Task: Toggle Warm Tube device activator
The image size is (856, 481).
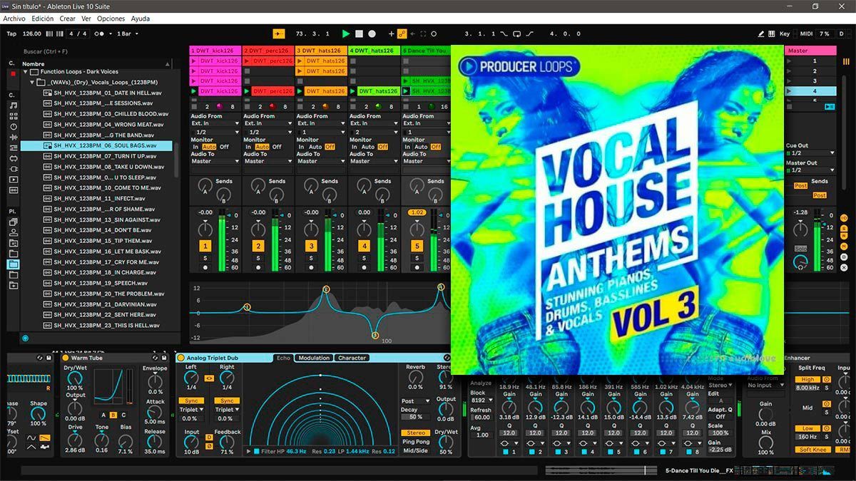Action: click(65, 358)
